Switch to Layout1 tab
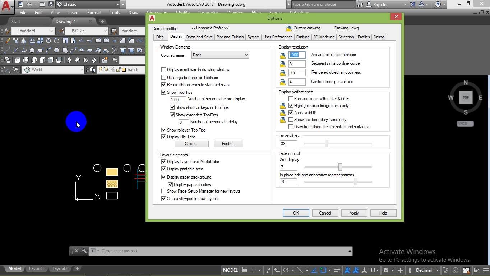The width and height of the screenshot is (490, 276). [36, 268]
